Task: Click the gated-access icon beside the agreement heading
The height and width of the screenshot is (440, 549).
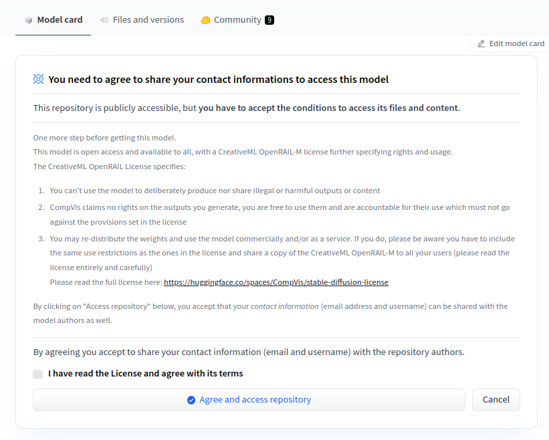Action: 37,79
